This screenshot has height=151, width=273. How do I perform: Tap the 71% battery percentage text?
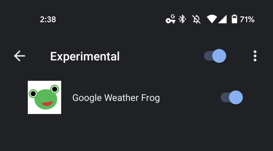click(x=247, y=20)
